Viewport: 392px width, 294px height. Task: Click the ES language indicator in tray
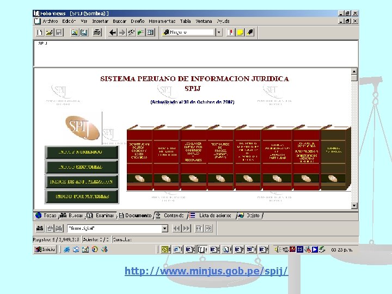(x=300, y=249)
